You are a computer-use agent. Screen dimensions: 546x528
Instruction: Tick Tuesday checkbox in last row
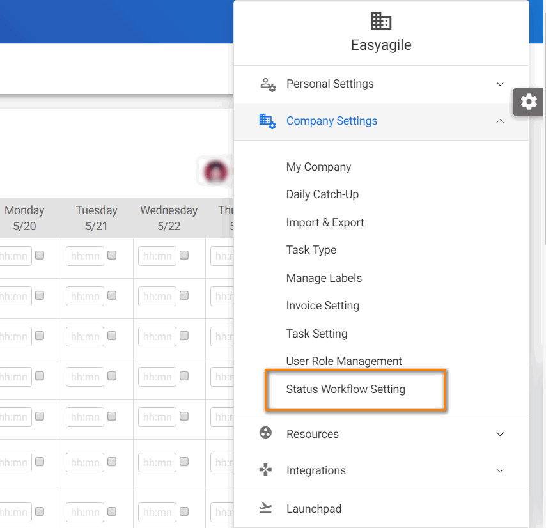[112, 511]
